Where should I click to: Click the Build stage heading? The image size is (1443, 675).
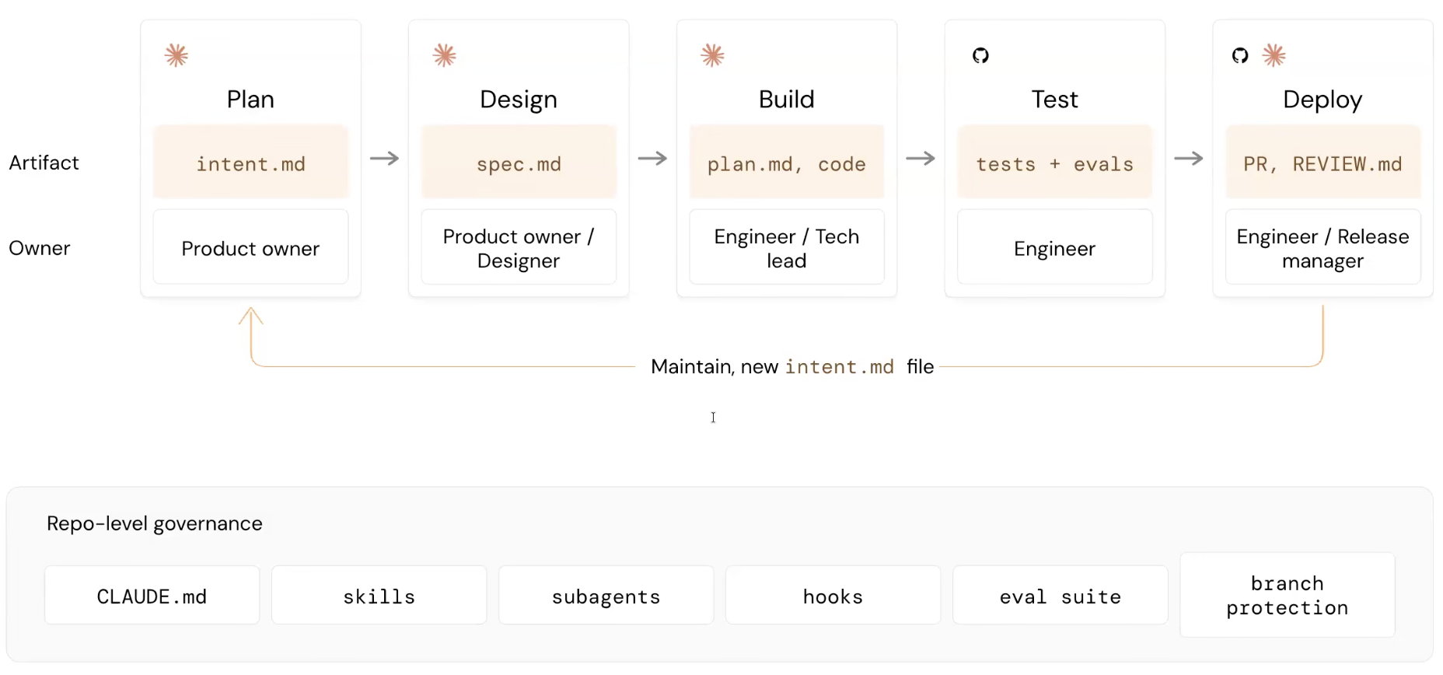click(787, 100)
